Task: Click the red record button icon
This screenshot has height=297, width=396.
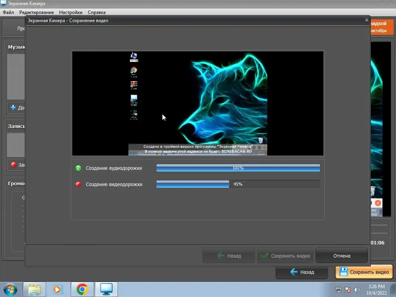Action: click(x=14, y=165)
